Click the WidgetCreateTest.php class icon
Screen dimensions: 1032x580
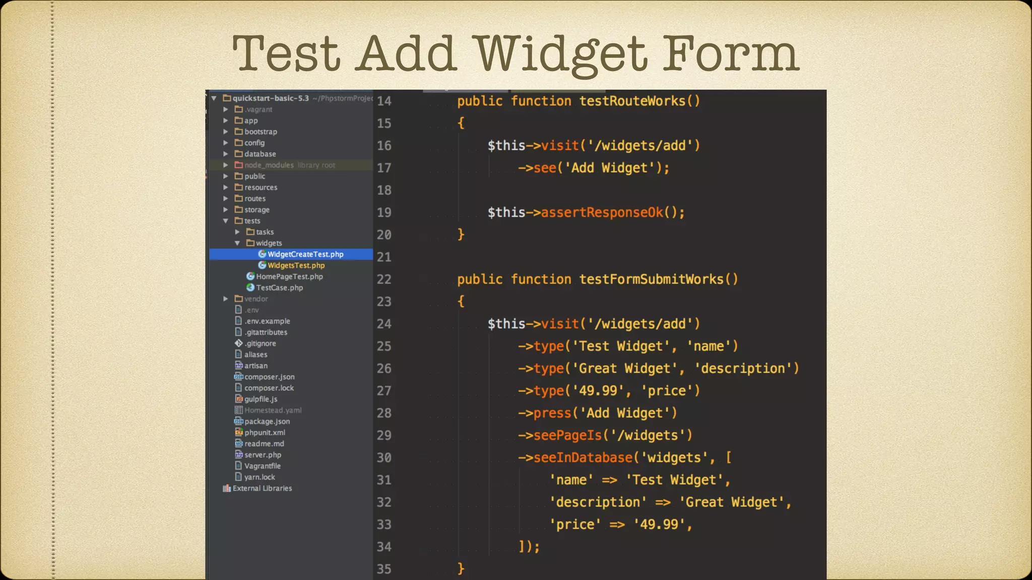tap(262, 254)
